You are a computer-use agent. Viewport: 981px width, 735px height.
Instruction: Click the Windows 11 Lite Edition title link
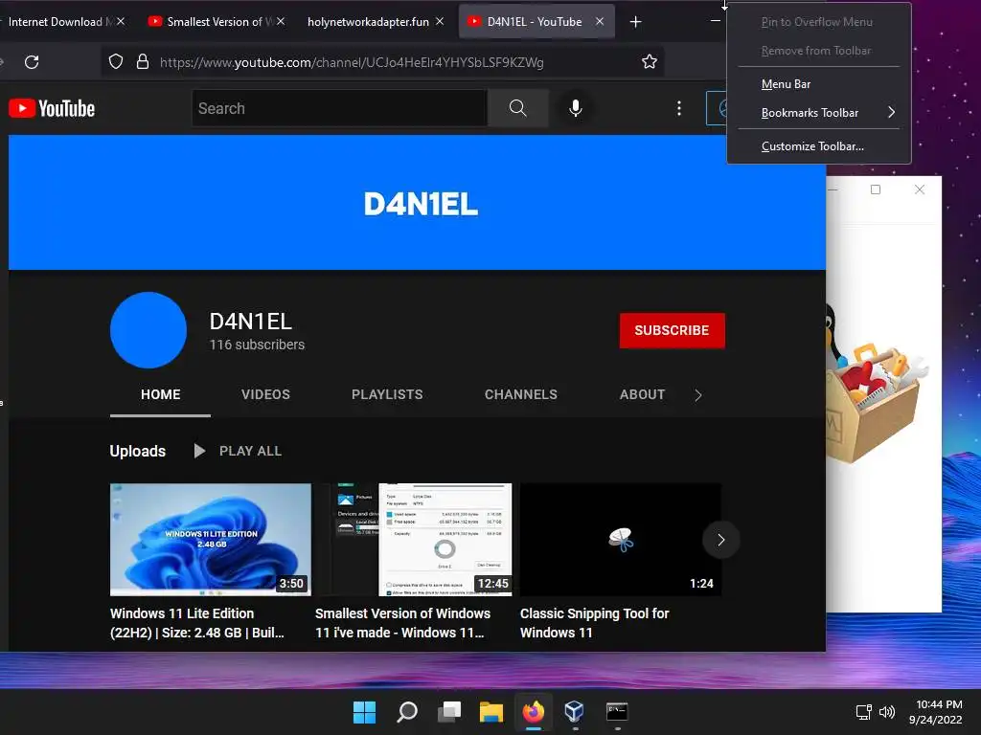[197, 623]
